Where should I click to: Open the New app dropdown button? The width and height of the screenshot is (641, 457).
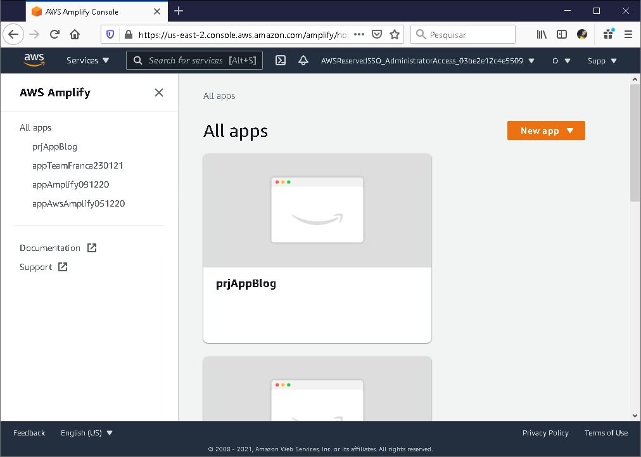pos(546,131)
